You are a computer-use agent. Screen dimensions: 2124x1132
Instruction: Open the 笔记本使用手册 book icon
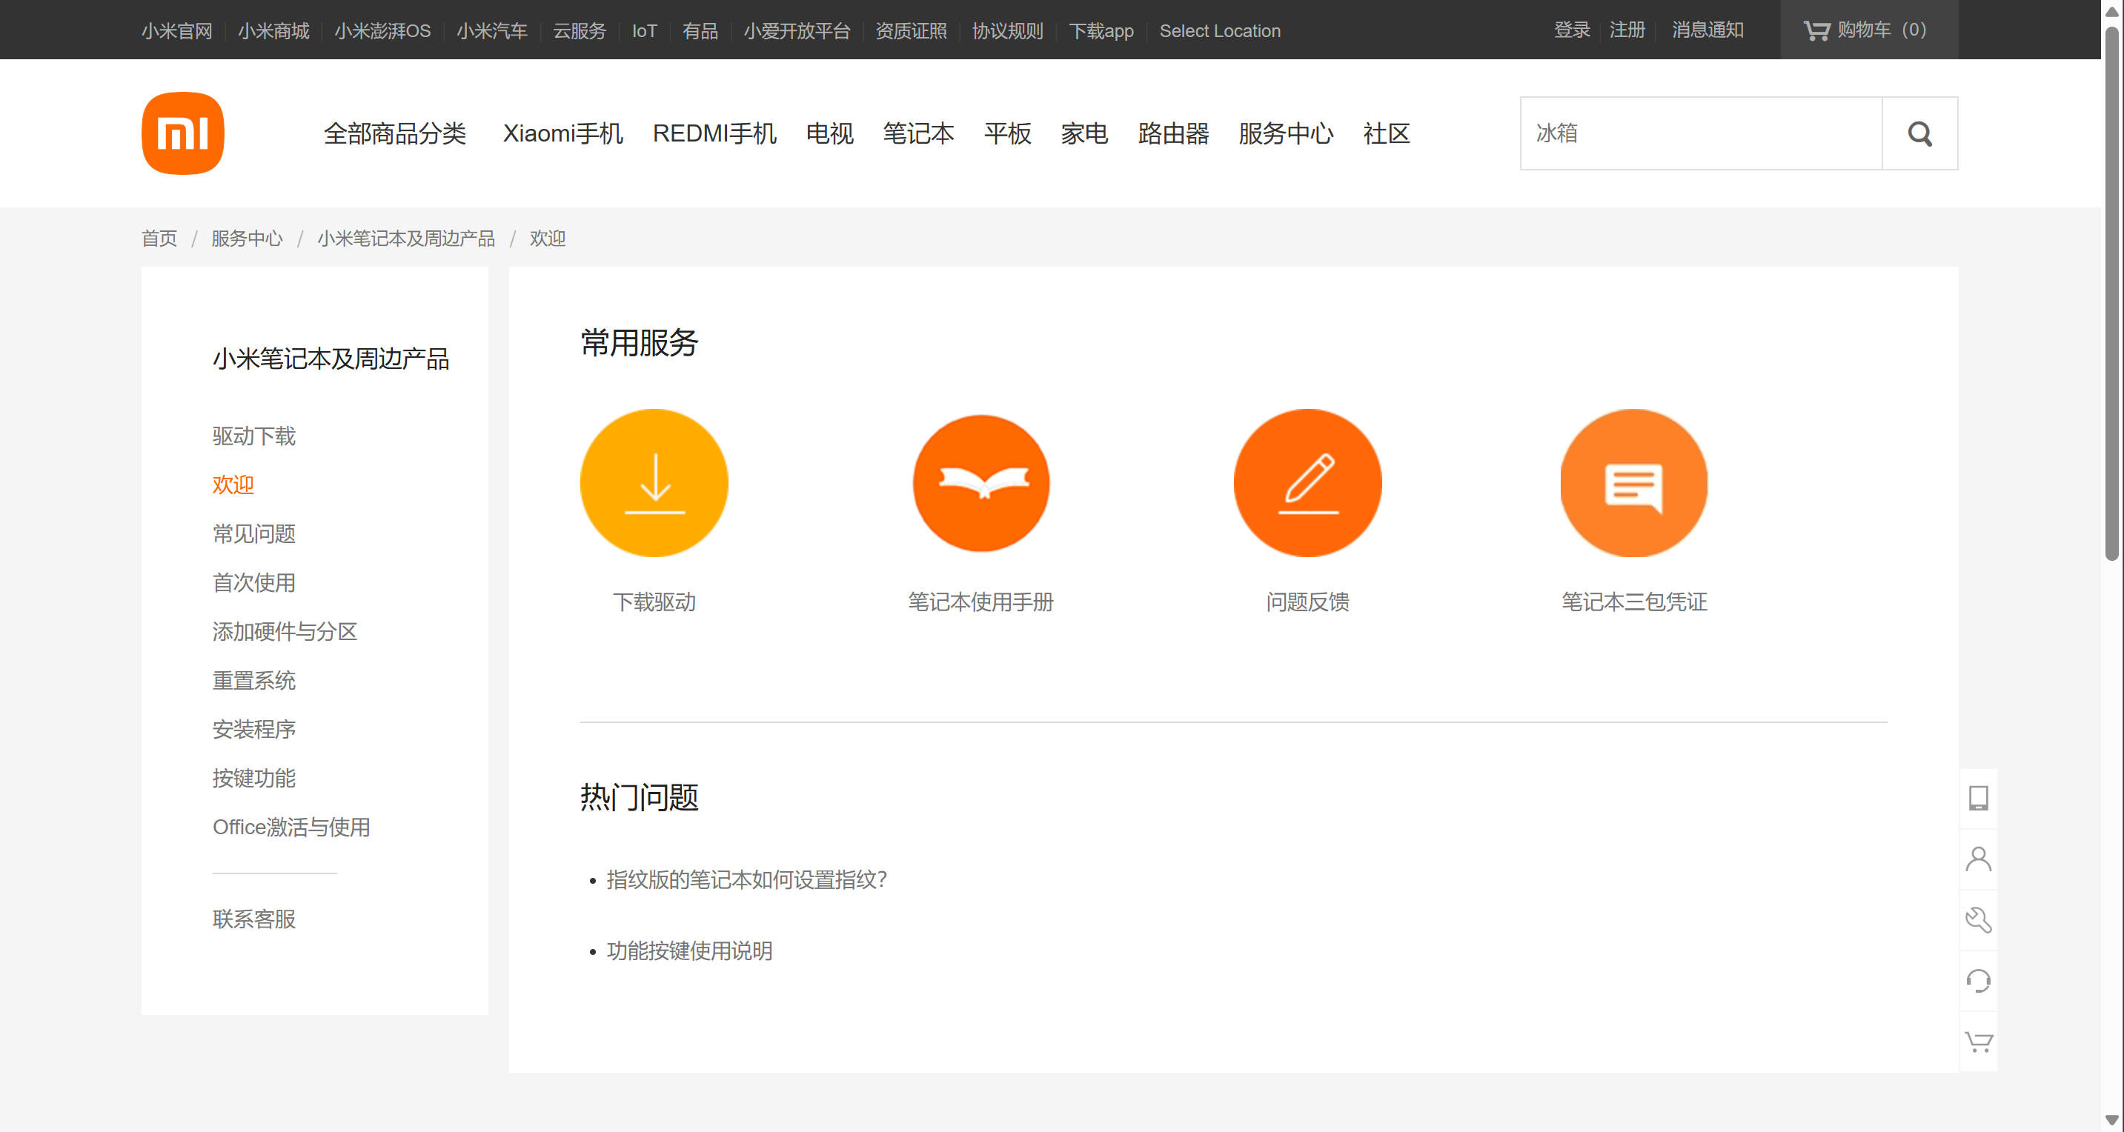pyautogui.click(x=980, y=482)
